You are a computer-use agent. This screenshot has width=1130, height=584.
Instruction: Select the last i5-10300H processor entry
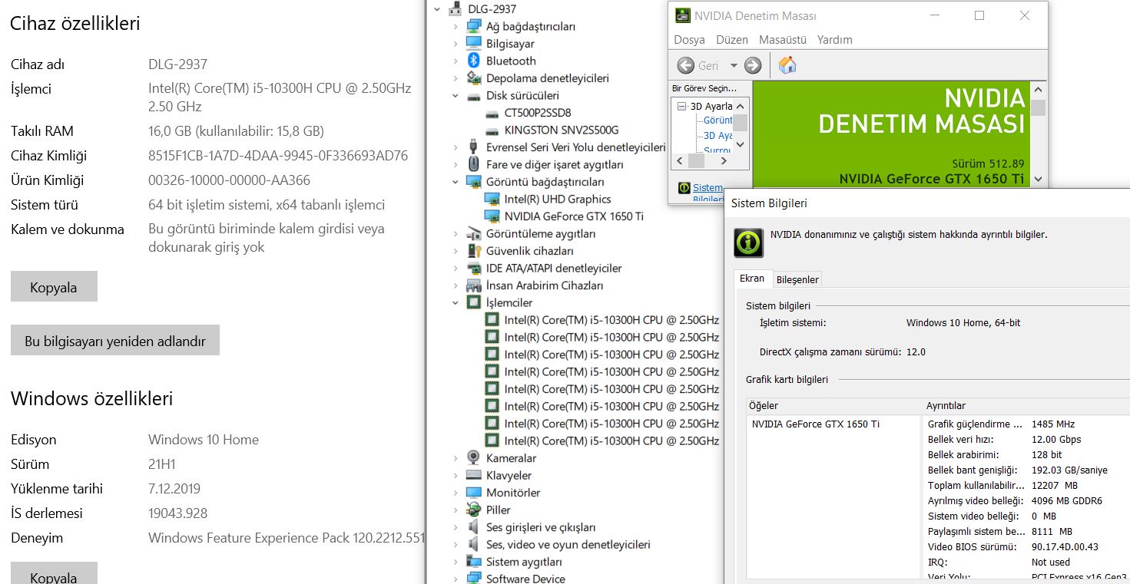pyautogui.click(x=611, y=440)
